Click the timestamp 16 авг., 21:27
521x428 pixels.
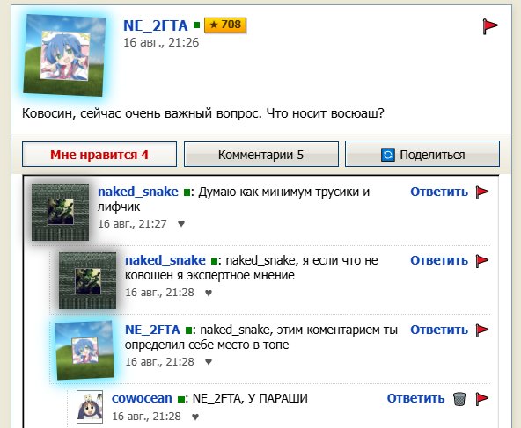tap(132, 224)
